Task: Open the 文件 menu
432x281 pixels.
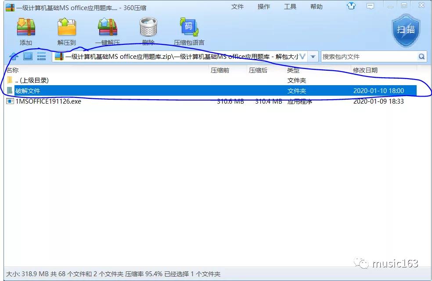Action: coord(237,6)
